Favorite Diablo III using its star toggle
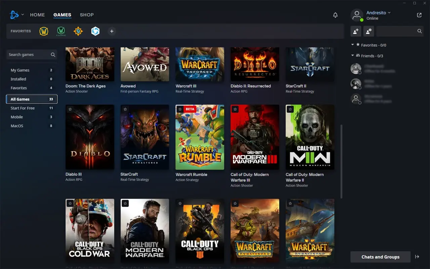 [71, 109]
